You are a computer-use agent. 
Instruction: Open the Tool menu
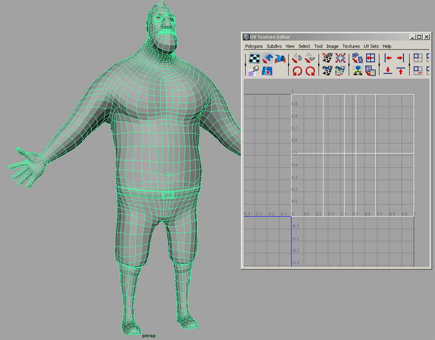tap(318, 46)
